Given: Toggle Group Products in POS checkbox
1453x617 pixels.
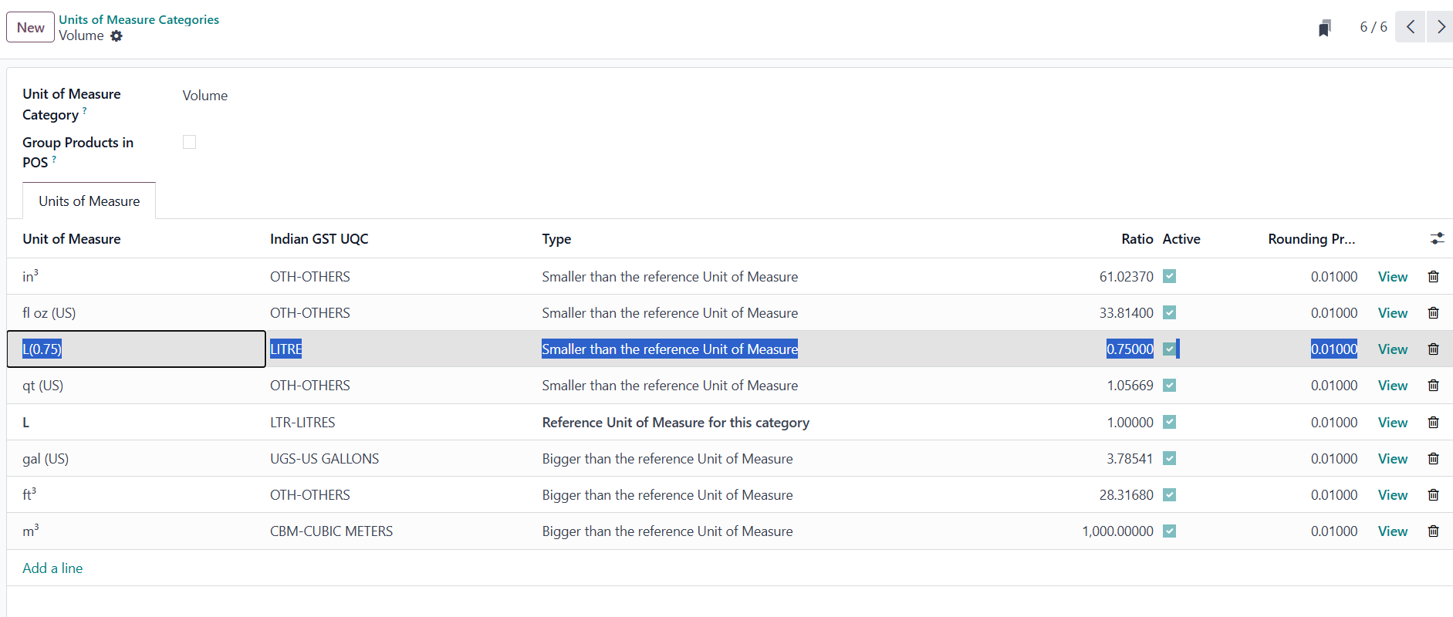Looking at the screenshot, I should tap(189, 142).
